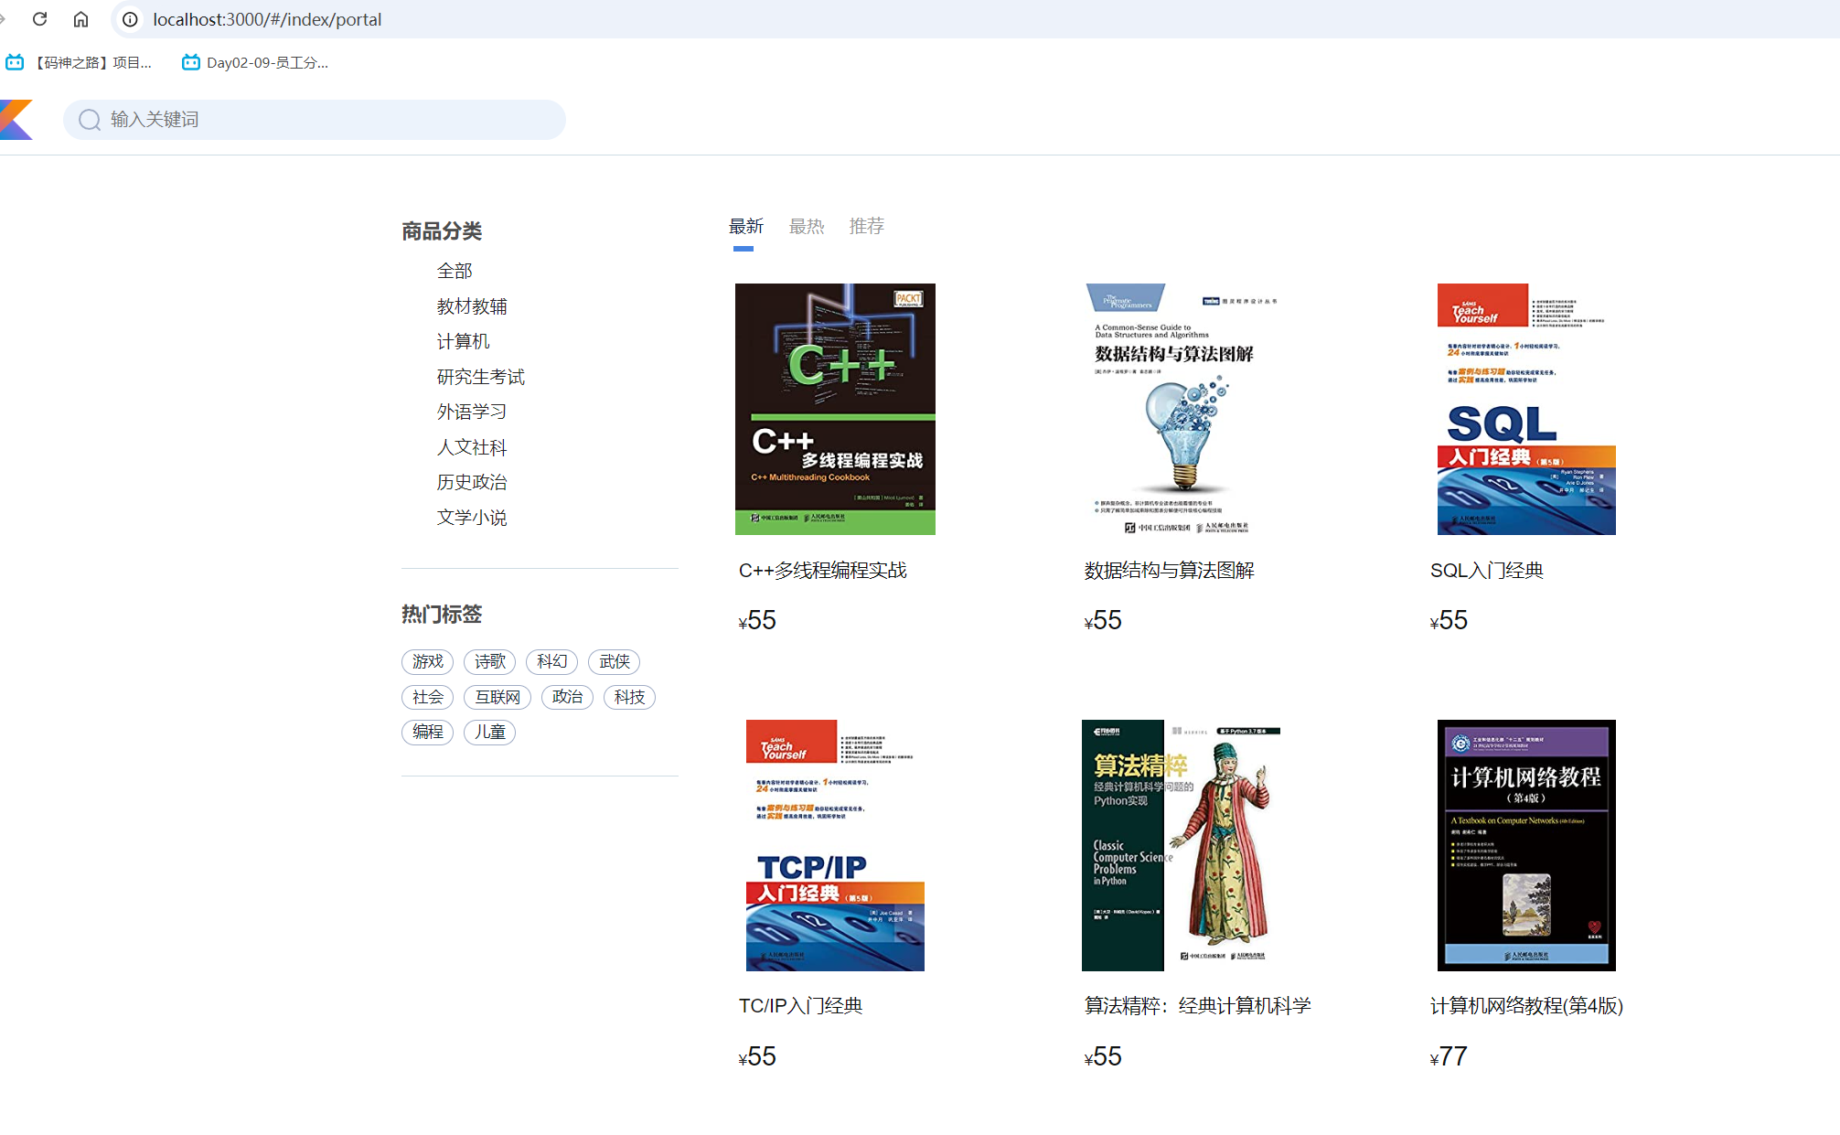Screen dimensions: 1840x1135
Task: Click the colorful K site logo
Action: click(x=15, y=119)
